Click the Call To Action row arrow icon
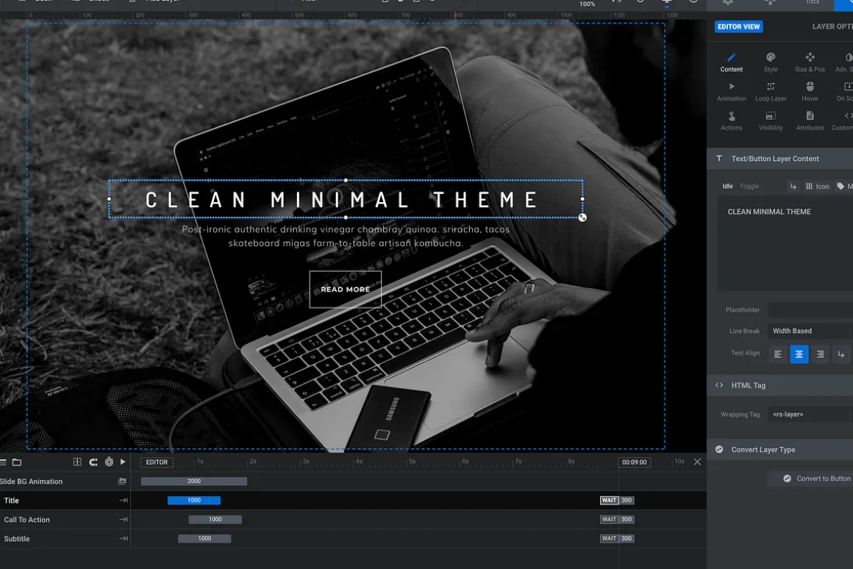Viewport: 853px width, 569px height. 124,520
